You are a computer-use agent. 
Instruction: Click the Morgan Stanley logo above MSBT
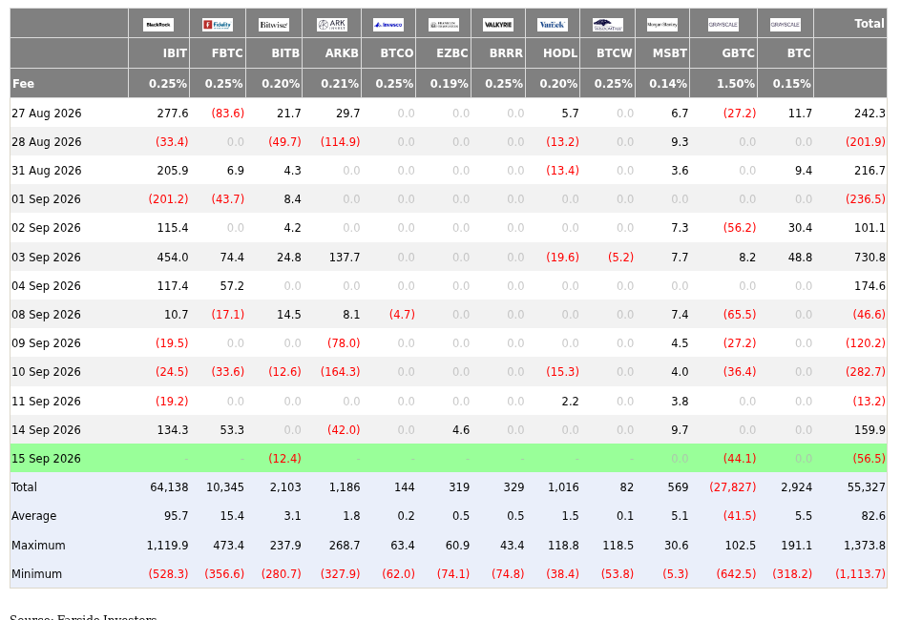(x=662, y=25)
